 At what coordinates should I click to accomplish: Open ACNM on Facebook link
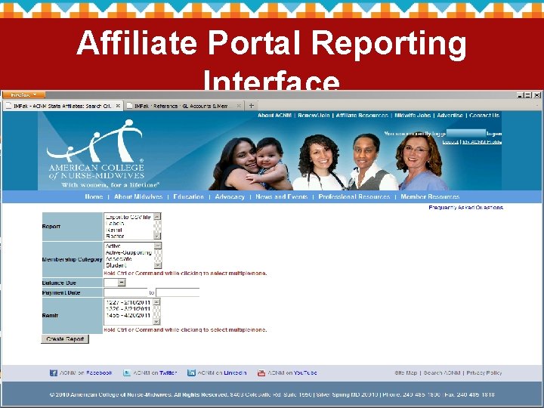coord(85,373)
